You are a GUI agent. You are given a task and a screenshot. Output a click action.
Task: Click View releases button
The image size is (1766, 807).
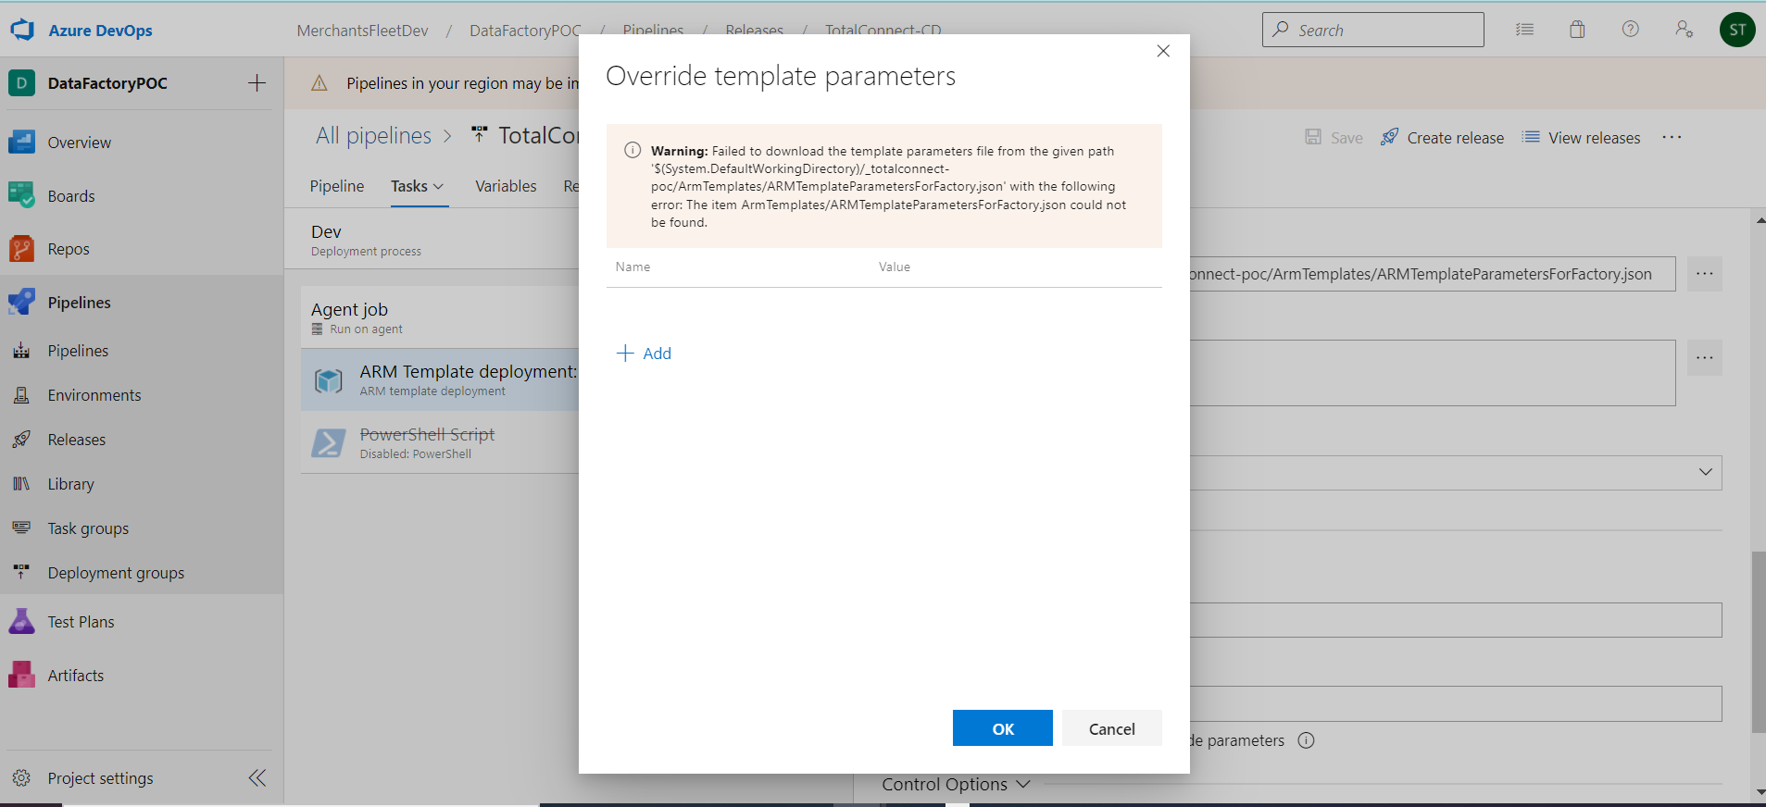[1582, 138]
